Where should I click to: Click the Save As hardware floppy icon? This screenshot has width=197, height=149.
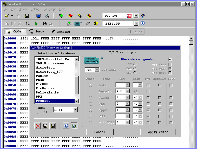45,126
